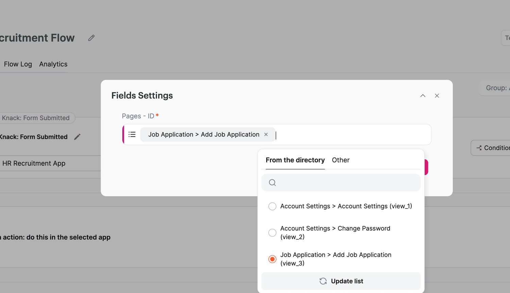The width and height of the screenshot is (510, 293).
Task: Remove the Job Application chip with its X
Action: (x=266, y=135)
